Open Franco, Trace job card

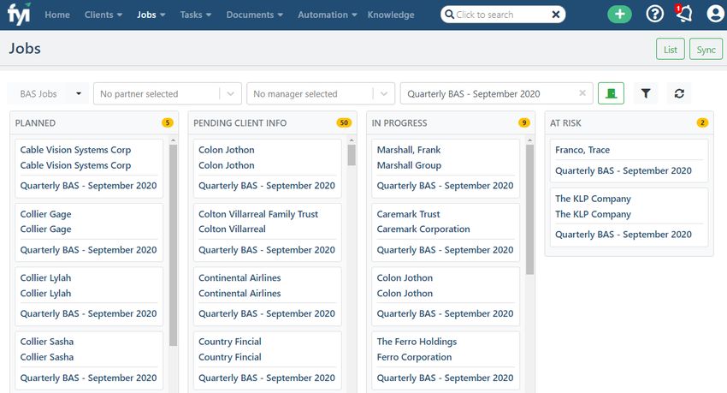[x=626, y=161]
